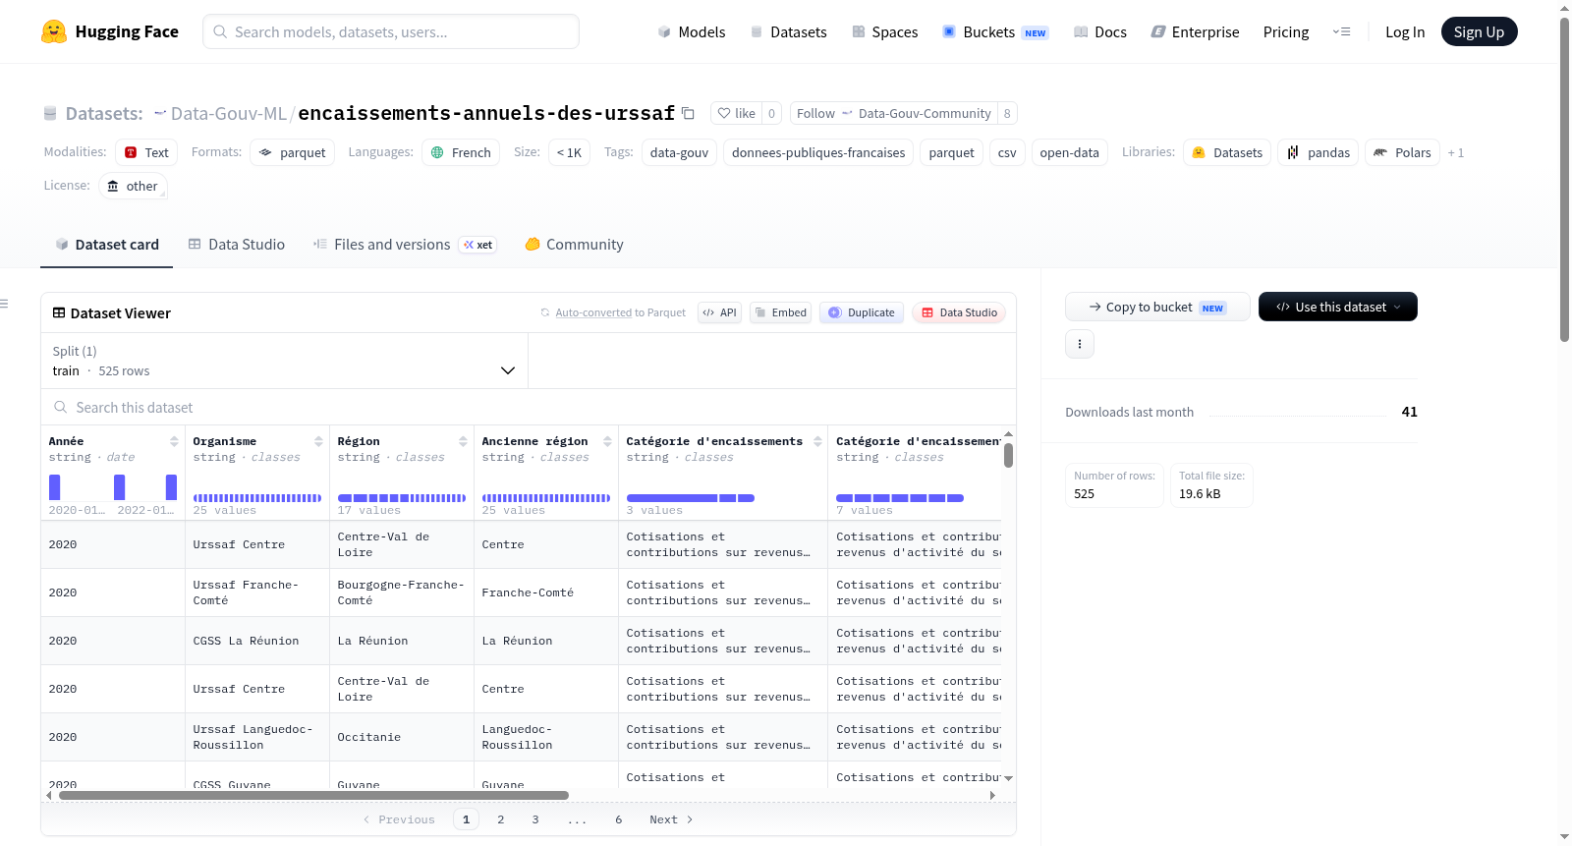Switch to the Dataset card tab

[106, 244]
